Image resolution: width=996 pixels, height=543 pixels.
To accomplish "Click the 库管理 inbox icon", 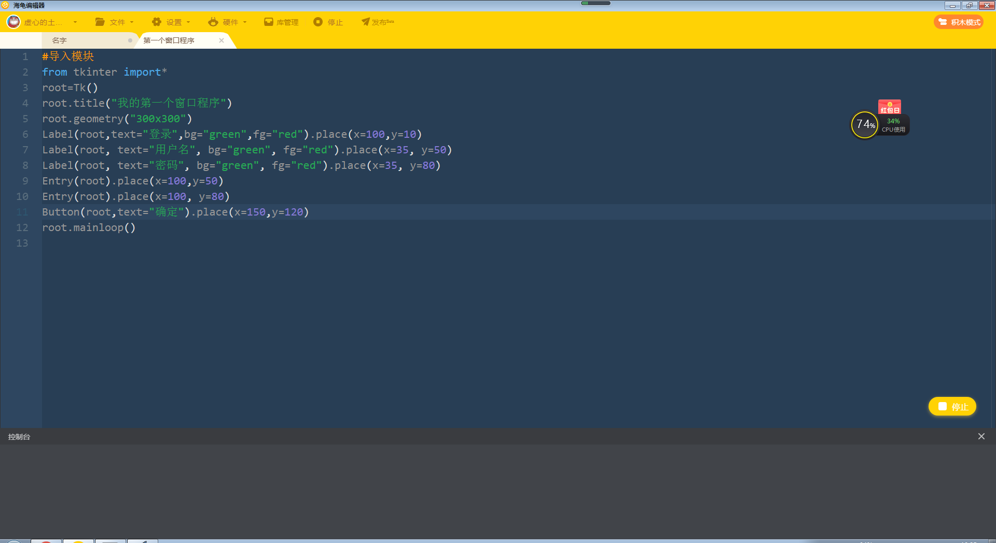I will tap(269, 22).
